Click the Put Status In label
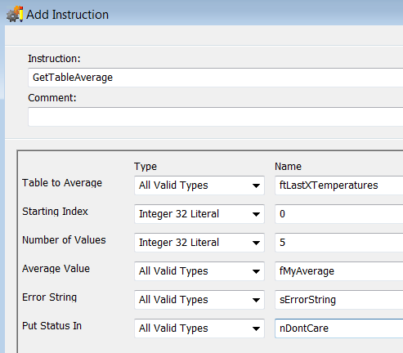 coord(51,326)
